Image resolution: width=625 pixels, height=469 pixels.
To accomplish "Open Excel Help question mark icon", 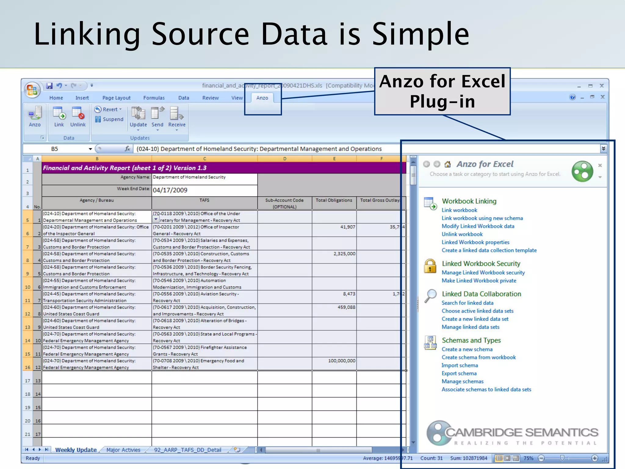I will coord(573,97).
